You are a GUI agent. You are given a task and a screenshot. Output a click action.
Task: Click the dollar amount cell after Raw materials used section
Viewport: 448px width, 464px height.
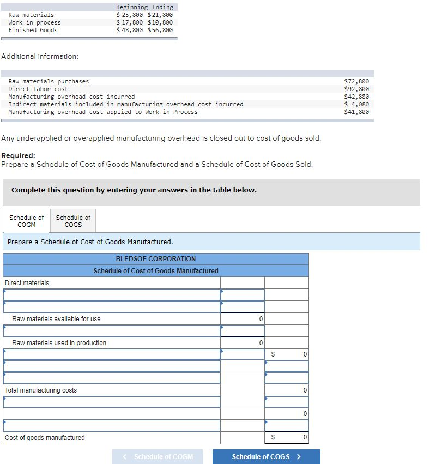286,354
